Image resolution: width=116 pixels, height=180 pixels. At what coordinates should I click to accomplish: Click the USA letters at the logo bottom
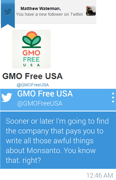click(x=31, y=65)
